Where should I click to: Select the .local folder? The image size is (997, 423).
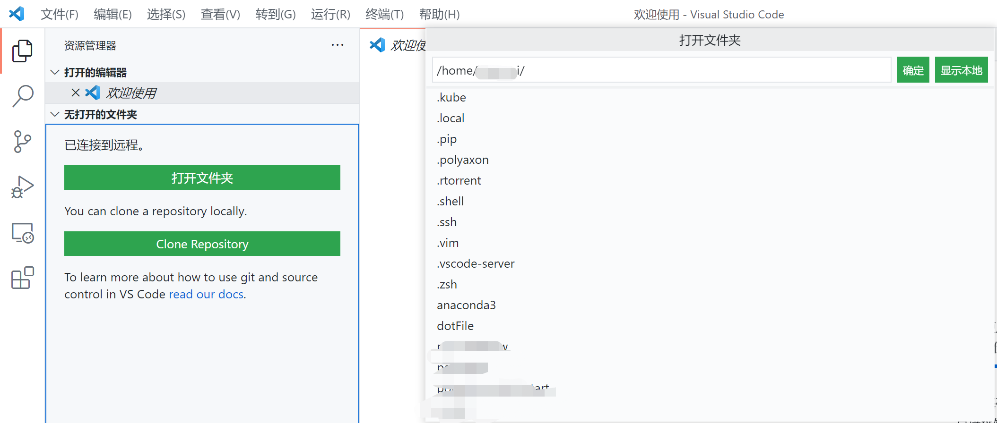(709, 118)
